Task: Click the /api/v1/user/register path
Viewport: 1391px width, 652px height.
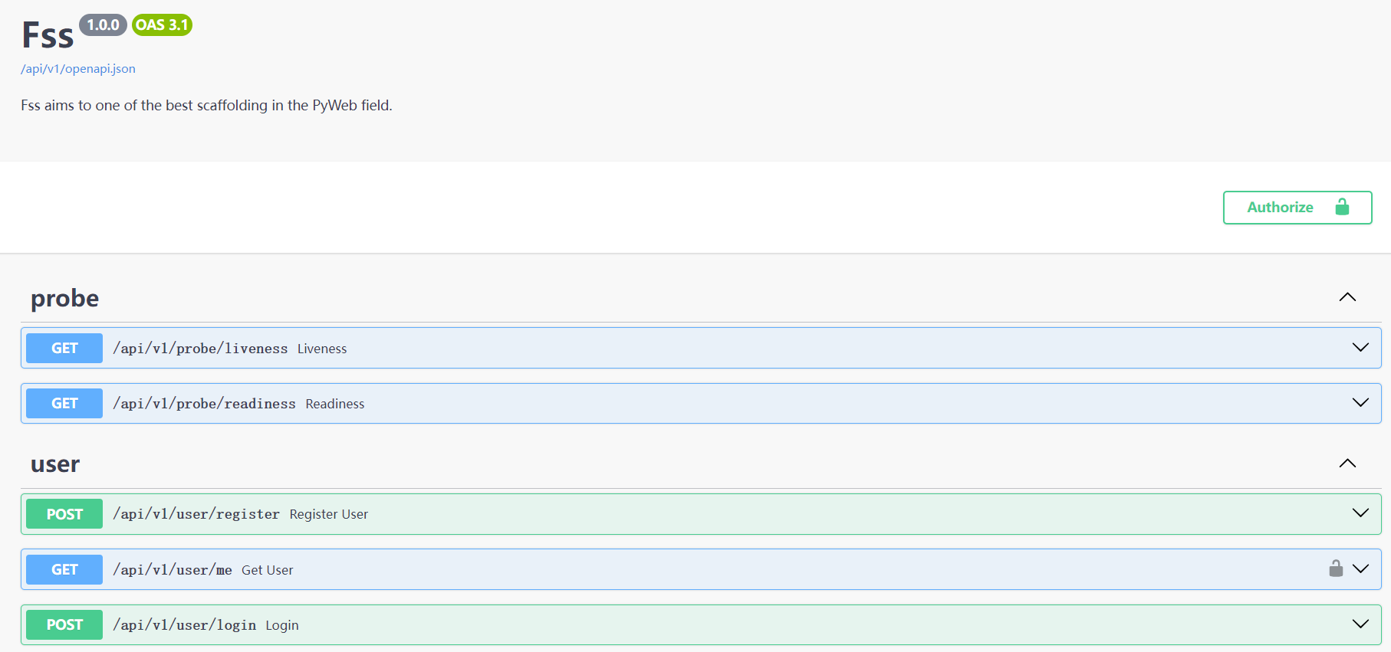Action: click(x=196, y=514)
